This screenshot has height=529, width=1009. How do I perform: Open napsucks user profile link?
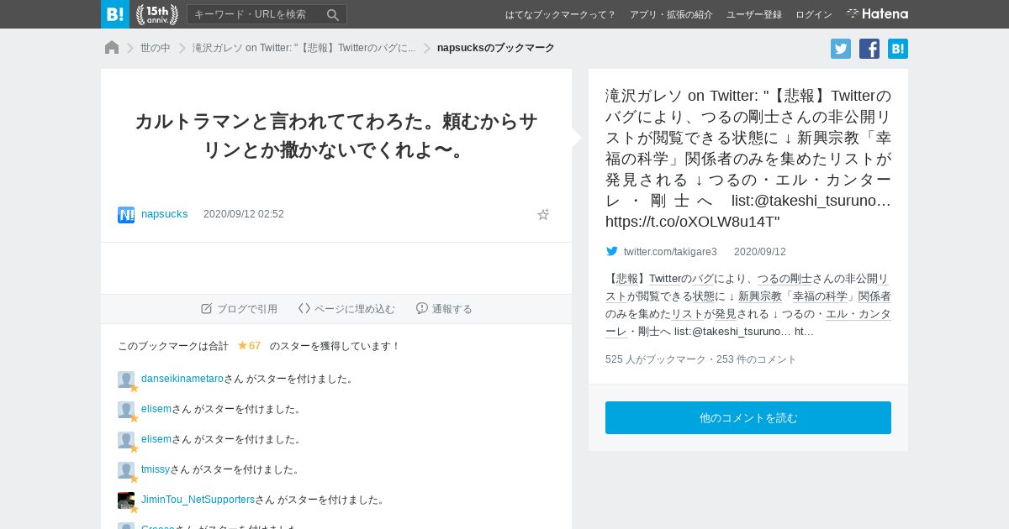pyautogui.click(x=165, y=214)
